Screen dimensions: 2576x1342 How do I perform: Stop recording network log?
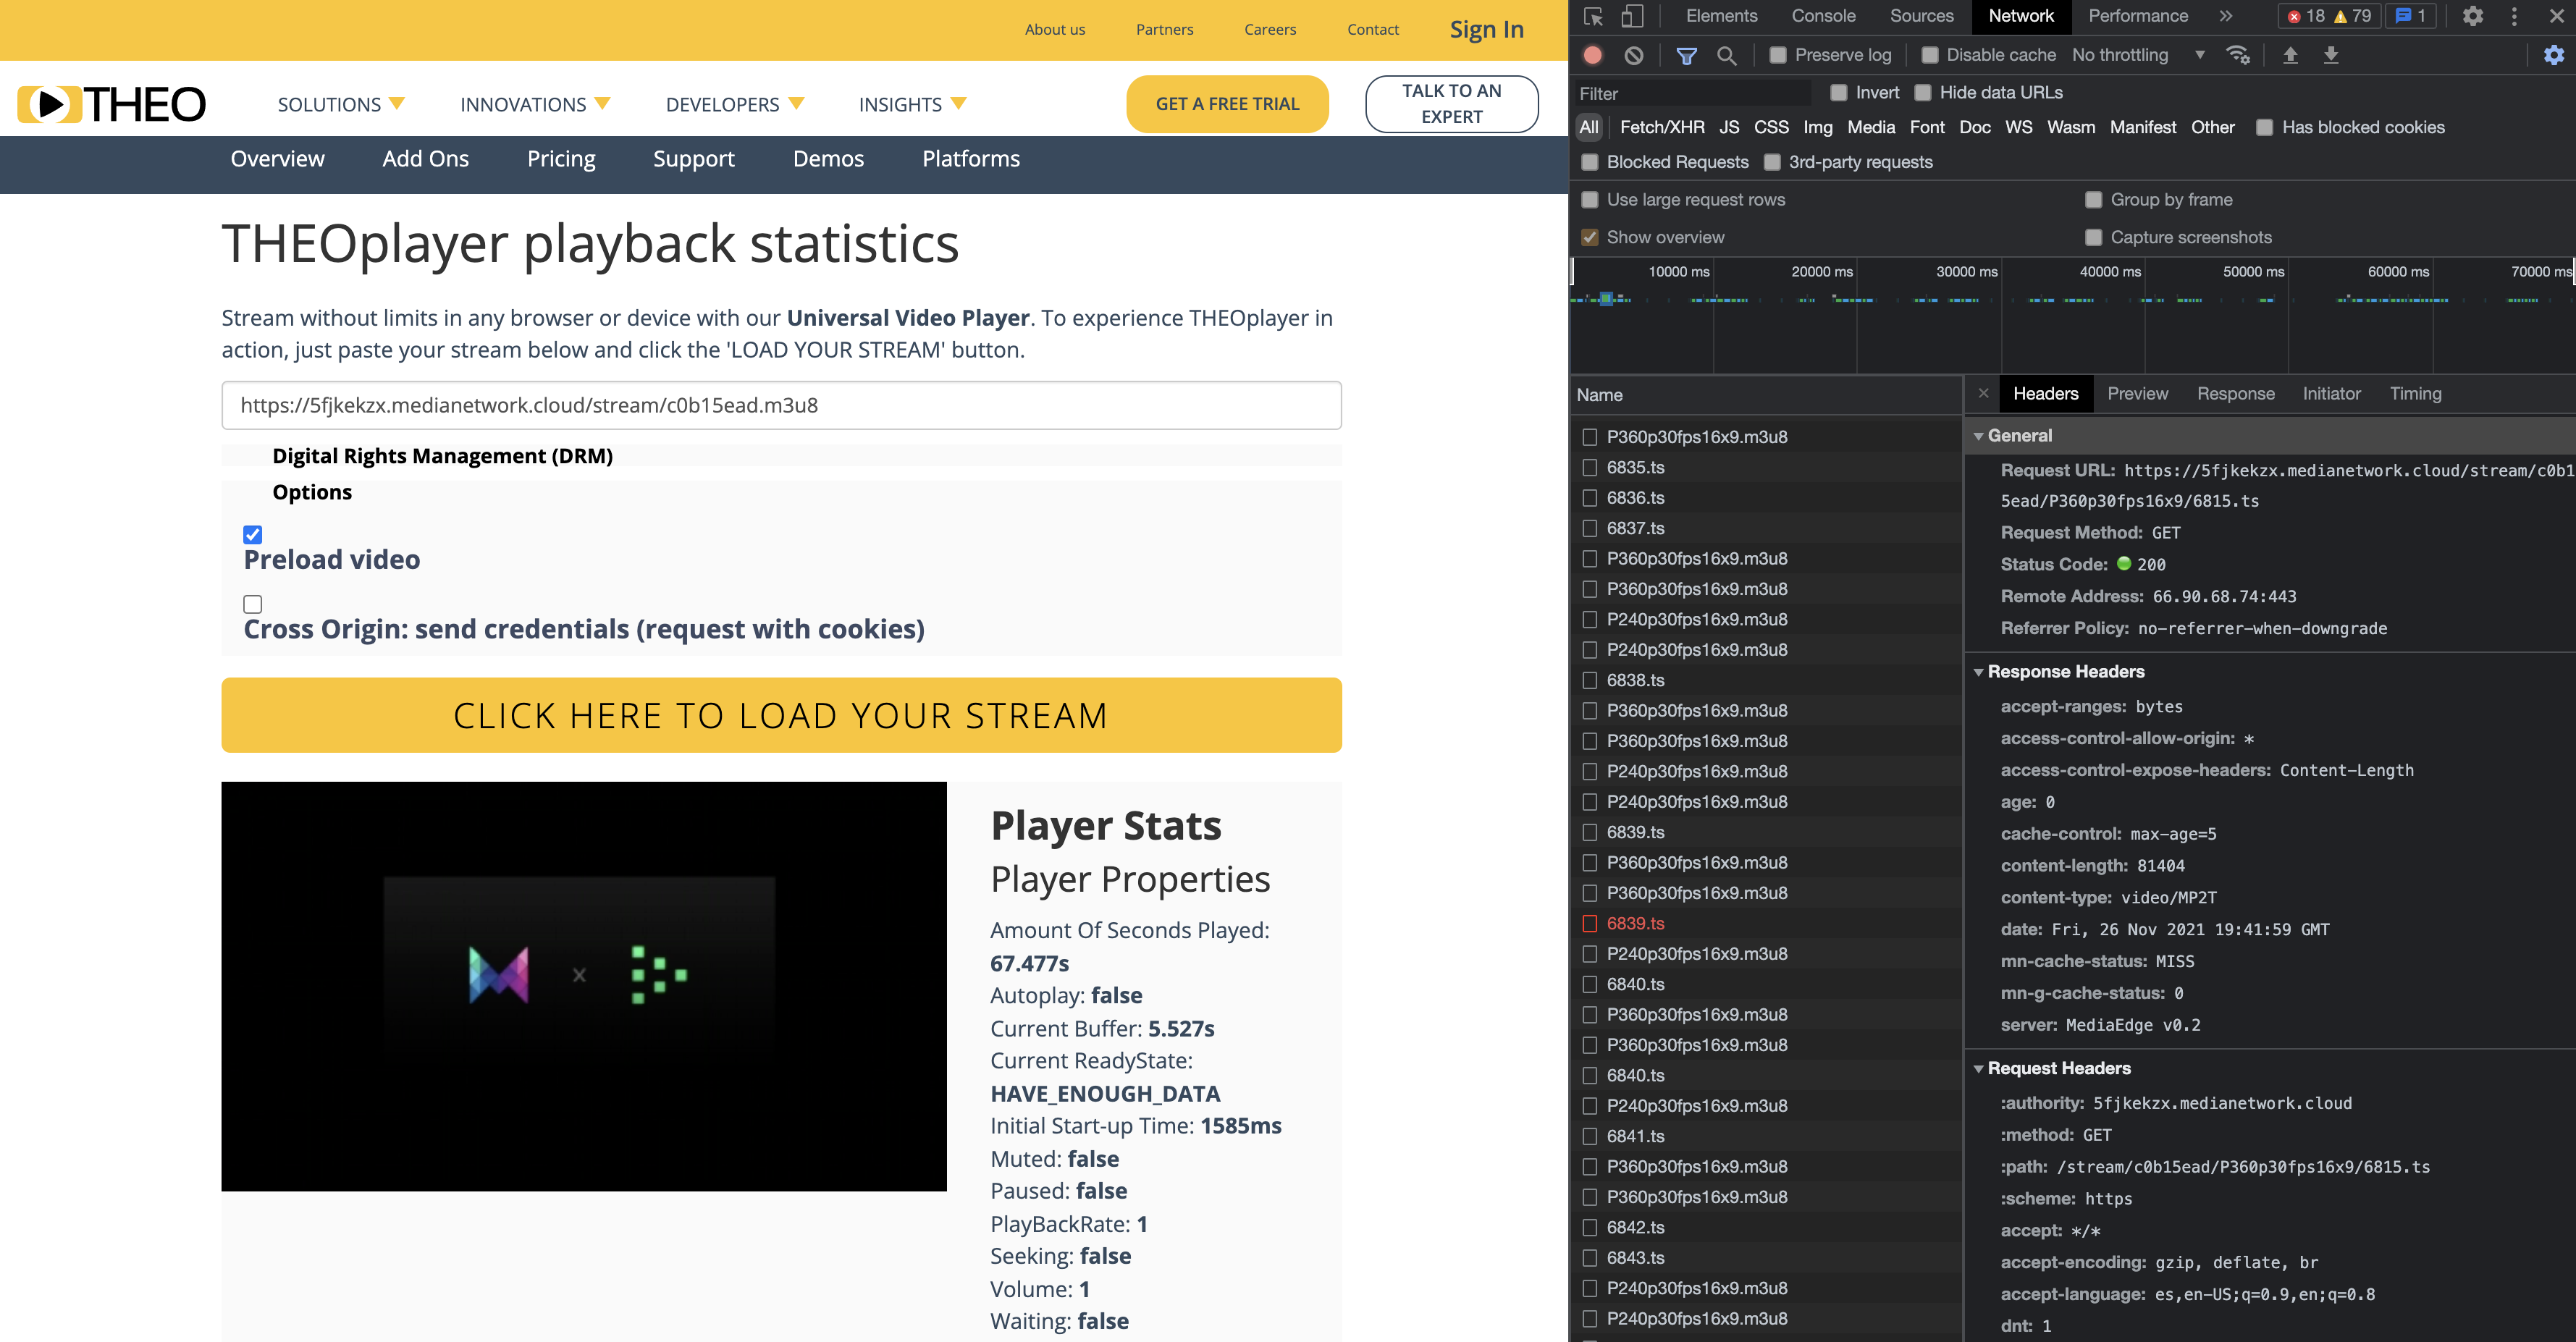(x=1593, y=56)
